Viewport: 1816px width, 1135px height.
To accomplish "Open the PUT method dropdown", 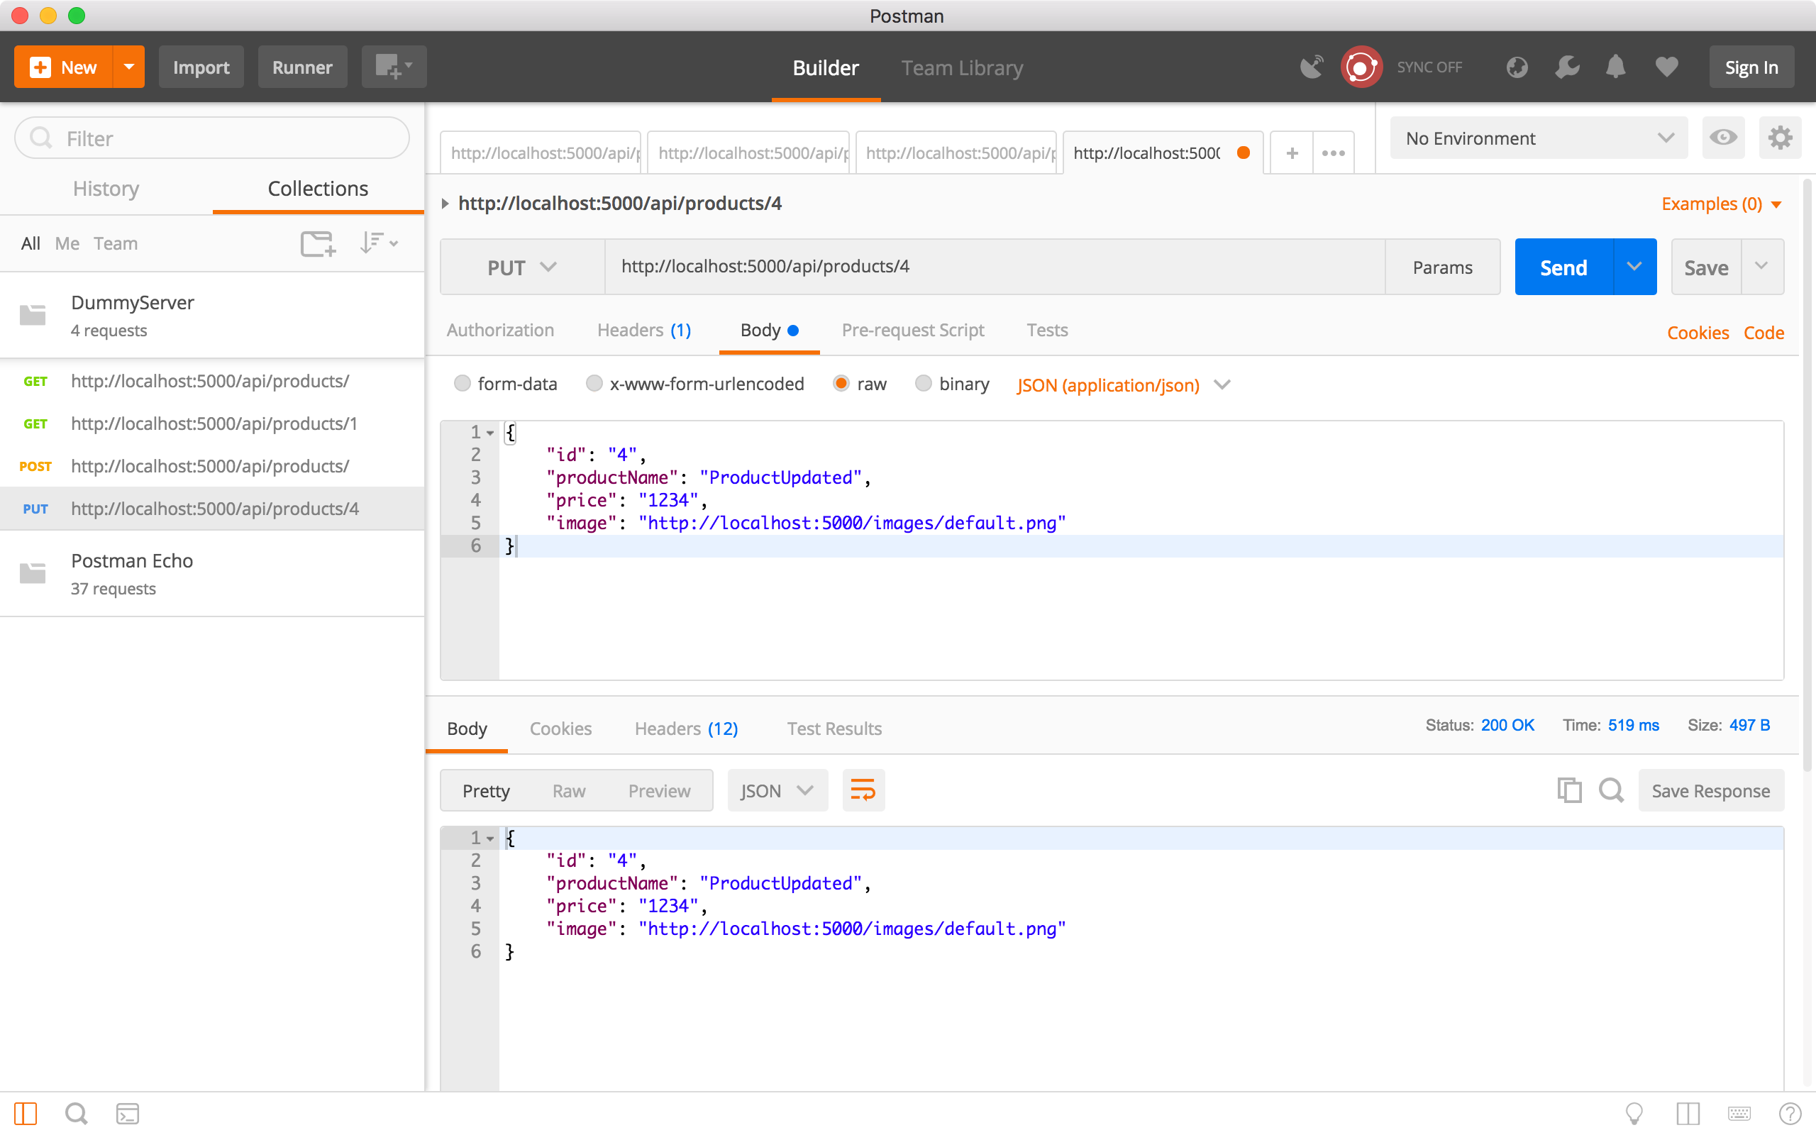I will coord(522,267).
